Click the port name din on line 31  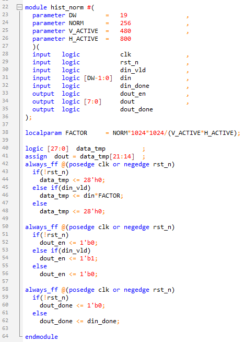(x=125, y=78)
